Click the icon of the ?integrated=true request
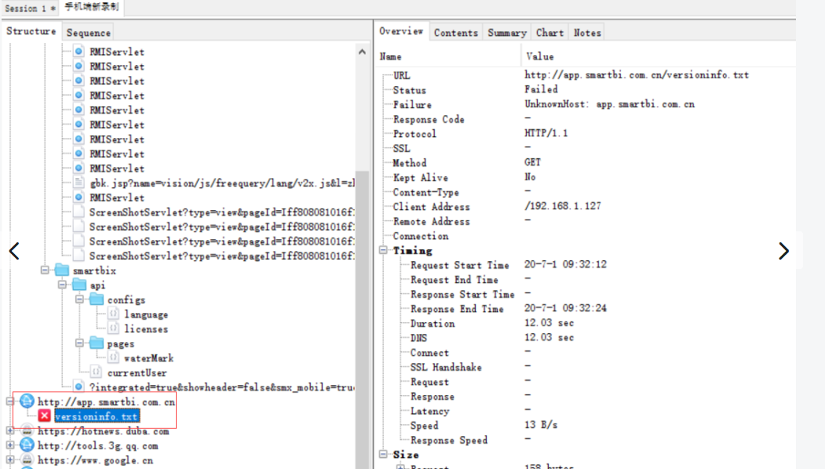Screen dimensions: 825x469 click(x=78, y=387)
